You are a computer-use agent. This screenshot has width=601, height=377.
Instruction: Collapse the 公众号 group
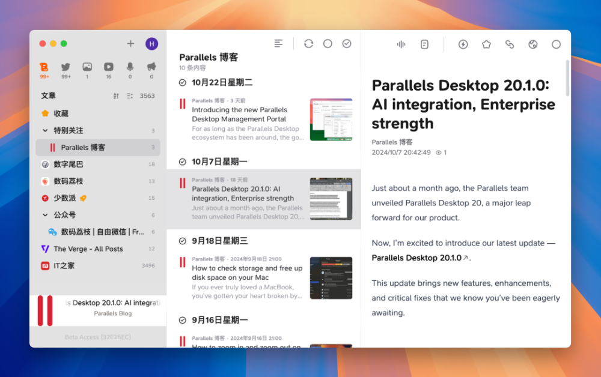(x=45, y=215)
